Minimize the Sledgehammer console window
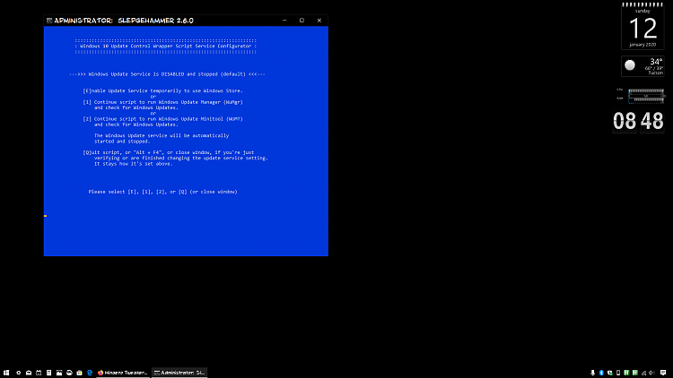Viewport: 673px width, 378px height. pyautogui.click(x=284, y=21)
